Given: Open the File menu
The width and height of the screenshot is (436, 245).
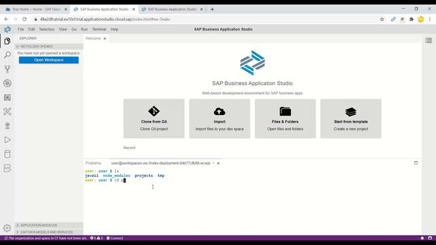Looking at the screenshot, I should click(x=20, y=29).
